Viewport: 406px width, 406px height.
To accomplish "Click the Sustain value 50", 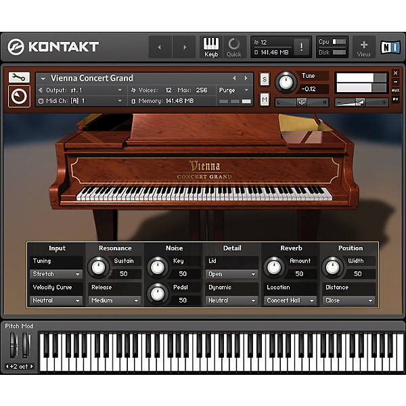I will pyautogui.click(x=124, y=273).
